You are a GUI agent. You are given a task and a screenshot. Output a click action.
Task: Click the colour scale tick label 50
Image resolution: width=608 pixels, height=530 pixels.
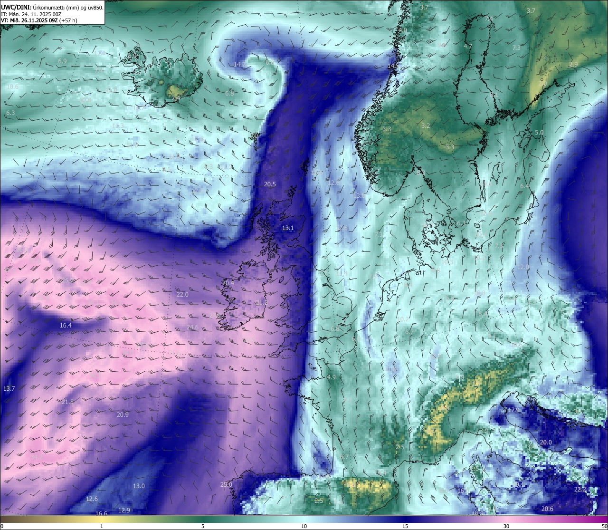604,526
